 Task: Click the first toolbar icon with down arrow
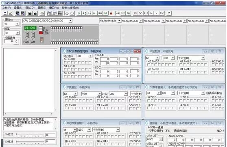pyautogui.click(x=5, y=13)
